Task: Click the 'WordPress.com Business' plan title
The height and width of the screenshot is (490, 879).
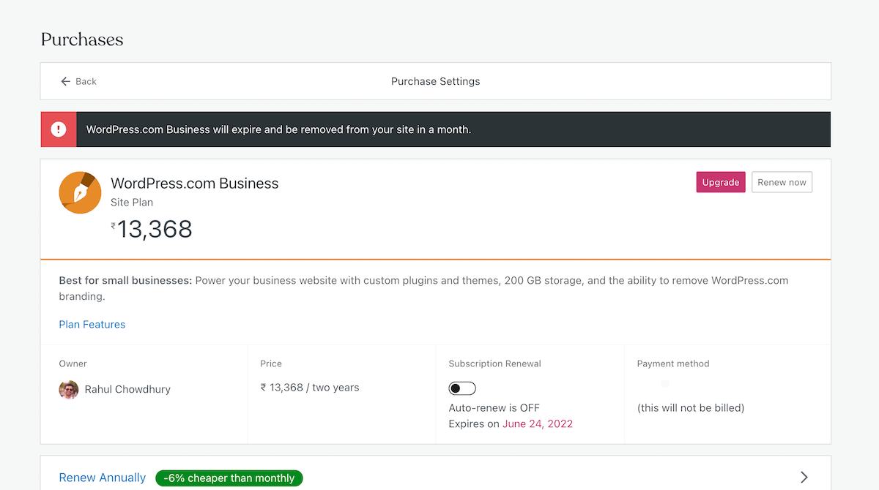Action: [x=195, y=184]
